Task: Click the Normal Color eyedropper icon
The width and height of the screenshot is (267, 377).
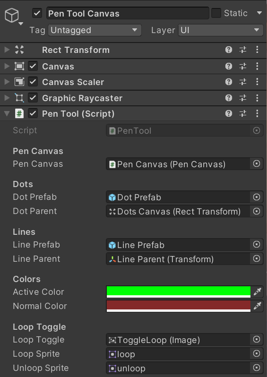Action: [257, 306]
